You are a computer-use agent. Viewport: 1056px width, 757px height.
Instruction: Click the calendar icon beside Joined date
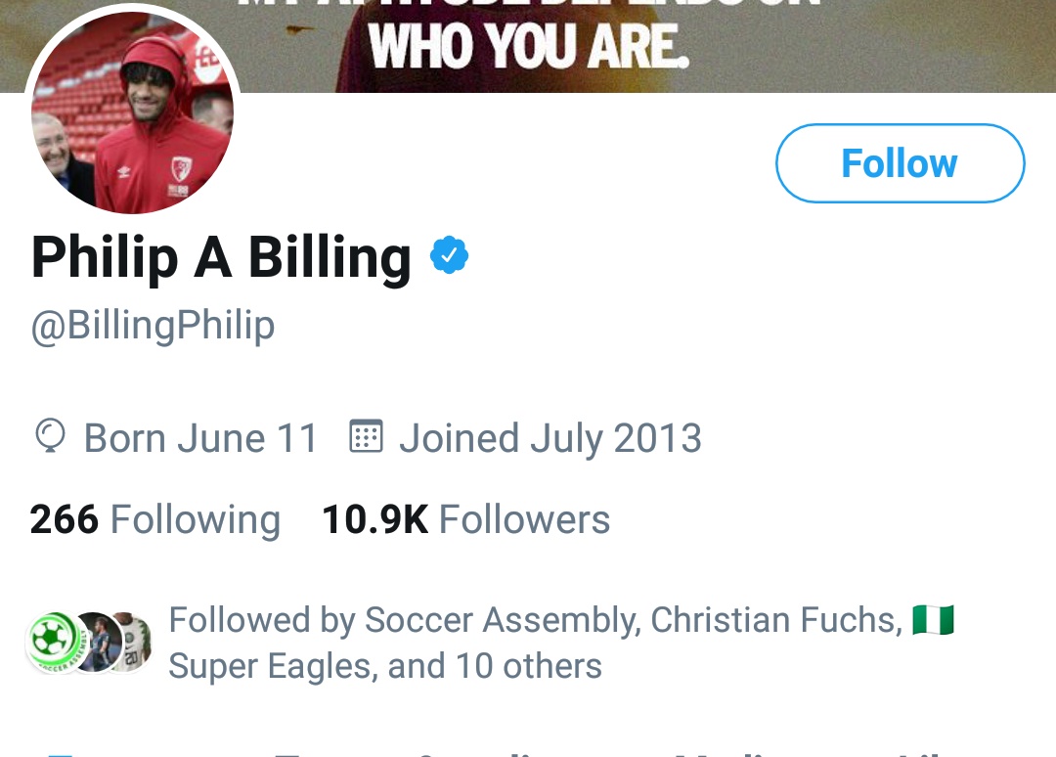[x=366, y=437]
